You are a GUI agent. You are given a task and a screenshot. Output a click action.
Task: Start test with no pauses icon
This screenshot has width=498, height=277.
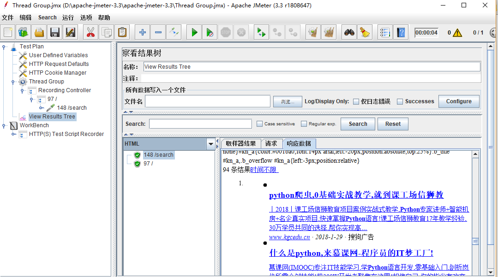tap(210, 32)
